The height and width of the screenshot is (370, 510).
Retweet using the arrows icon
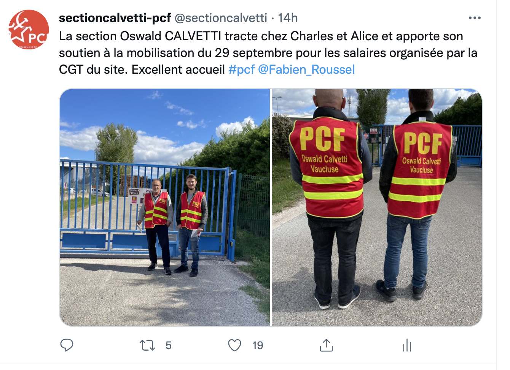point(147,345)
